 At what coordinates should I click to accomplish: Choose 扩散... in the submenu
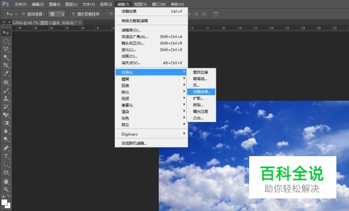201,98
